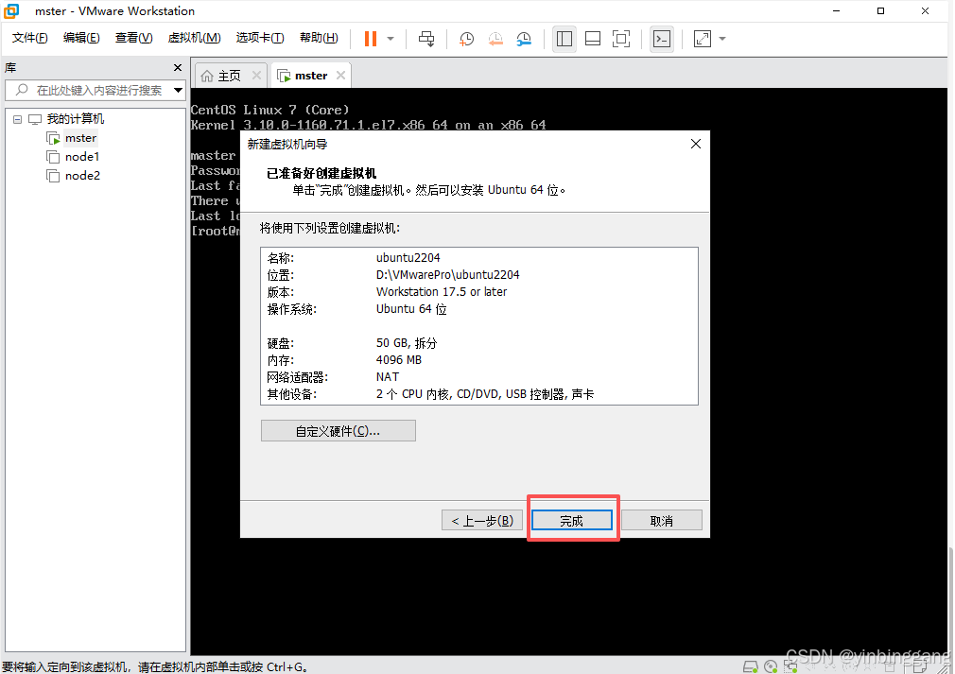This screenshot has height=674, width=955.
Task: Select the mster VM in library
Action: (80, 138)
